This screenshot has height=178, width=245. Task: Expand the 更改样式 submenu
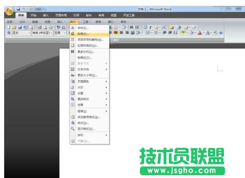pos(89,99)
